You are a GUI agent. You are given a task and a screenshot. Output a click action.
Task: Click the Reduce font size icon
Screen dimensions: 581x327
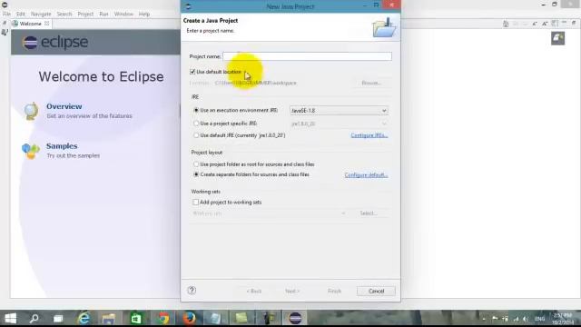(x=535, y=24)
